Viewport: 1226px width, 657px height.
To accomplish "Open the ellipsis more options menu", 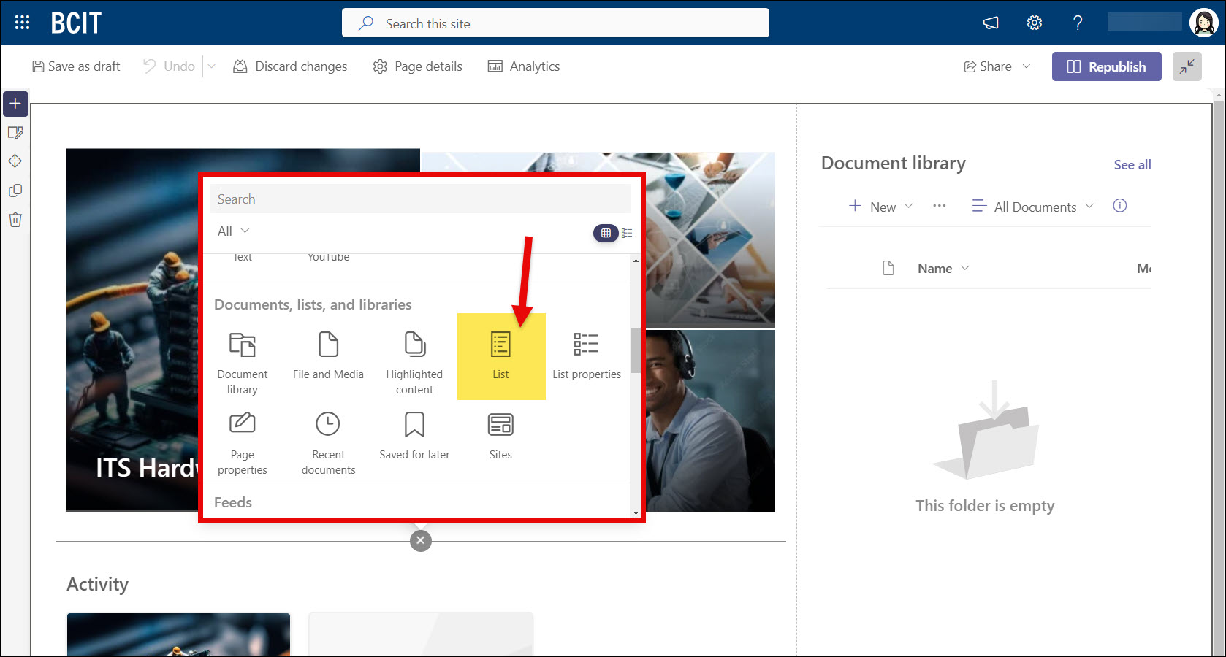I will [x=940, y=207].
